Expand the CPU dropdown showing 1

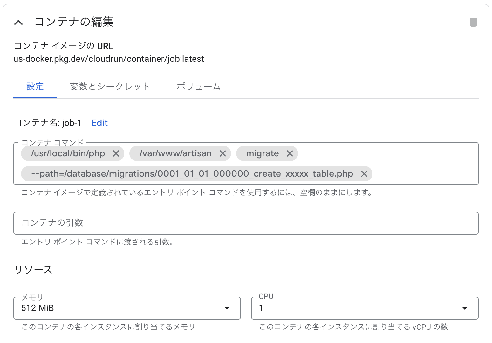[365, 308]
